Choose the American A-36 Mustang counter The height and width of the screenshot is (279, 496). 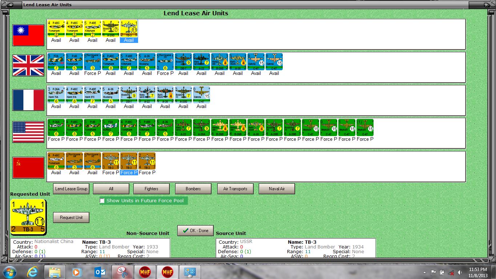pos(165,128)
